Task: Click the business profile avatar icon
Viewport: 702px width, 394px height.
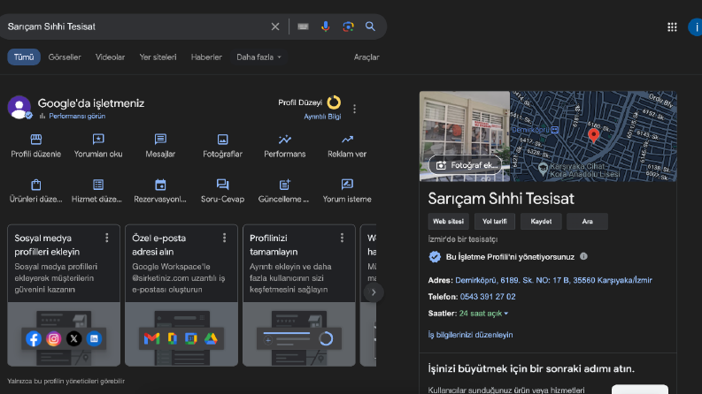Action: pyautogui.click(x=19, y=107)
